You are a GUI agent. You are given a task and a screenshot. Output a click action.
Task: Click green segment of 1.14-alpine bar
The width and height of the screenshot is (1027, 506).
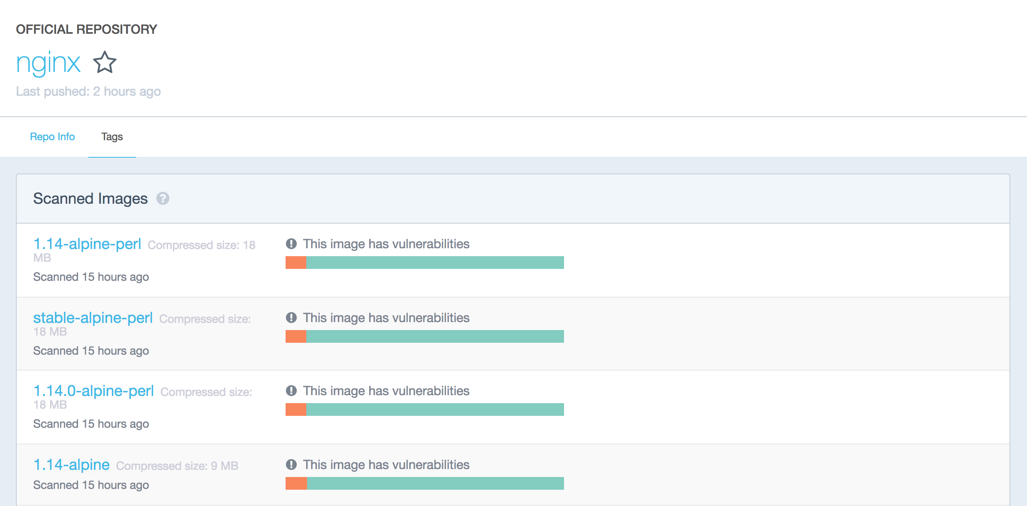tap(435, 483)
